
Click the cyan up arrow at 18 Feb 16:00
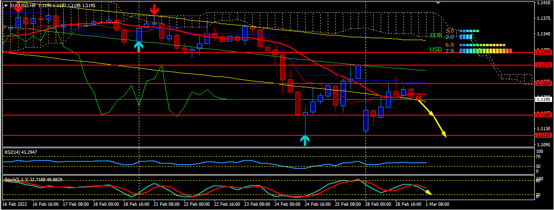pyautogui.click(x=138, y=46)
